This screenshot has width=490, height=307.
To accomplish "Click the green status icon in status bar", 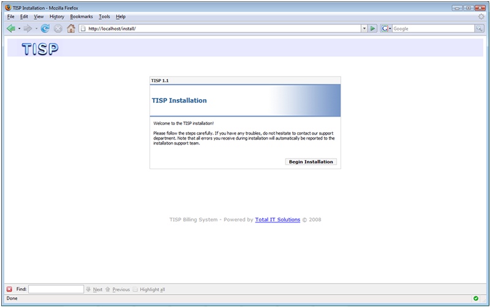I will pos(476,298).
